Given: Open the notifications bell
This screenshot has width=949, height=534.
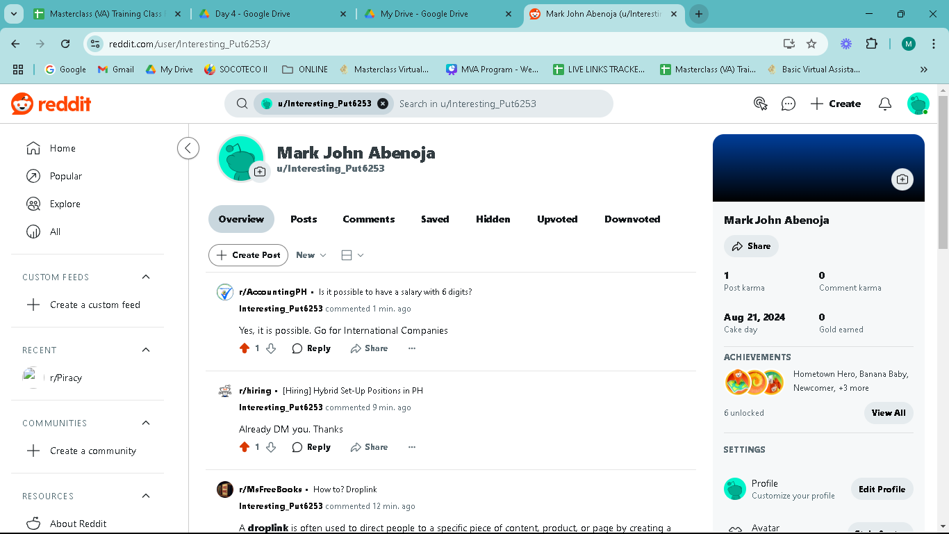Looking at the screenshot, I should click(884, 104).
